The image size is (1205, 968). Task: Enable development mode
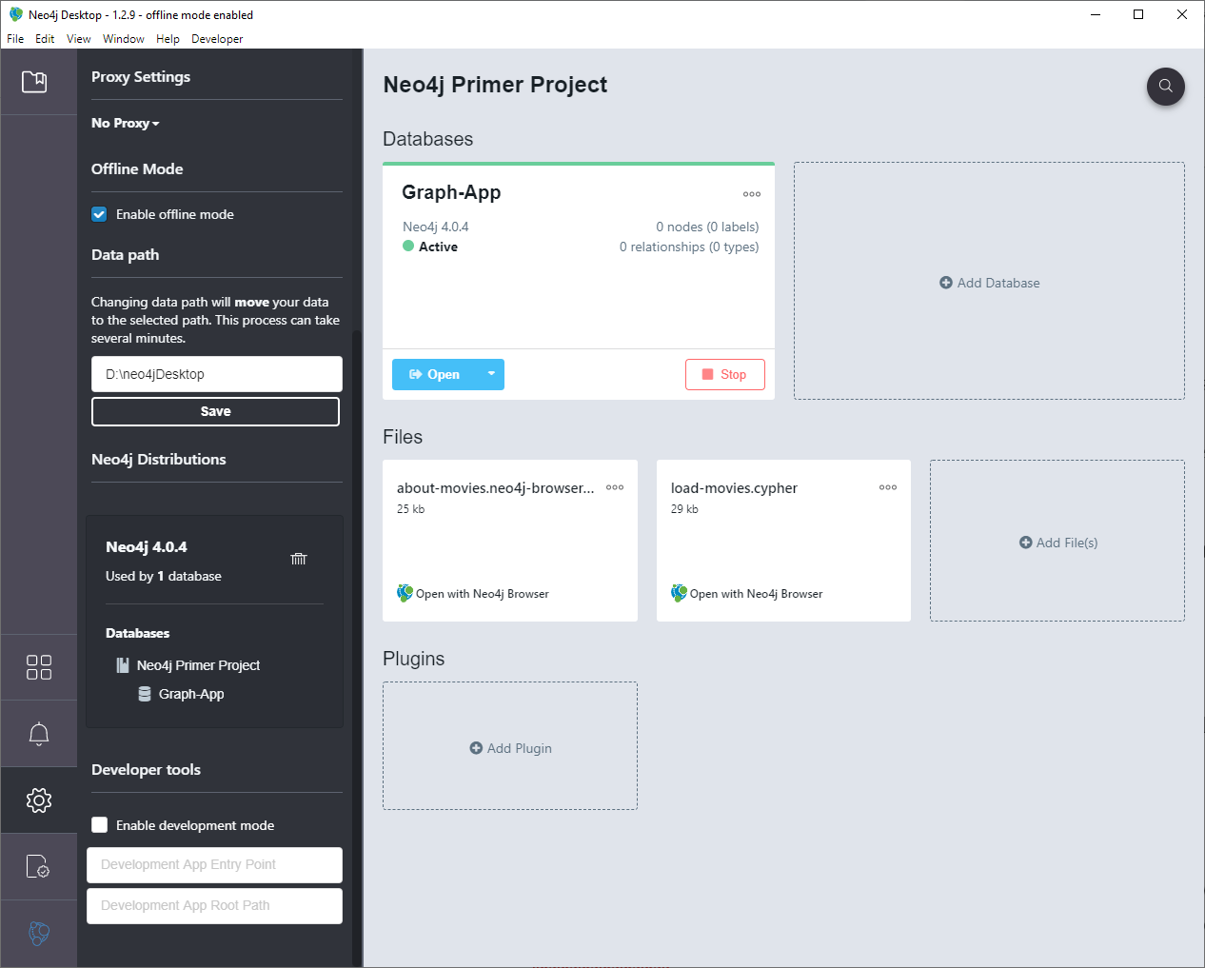pyautogui.click(x=100, y=825)
